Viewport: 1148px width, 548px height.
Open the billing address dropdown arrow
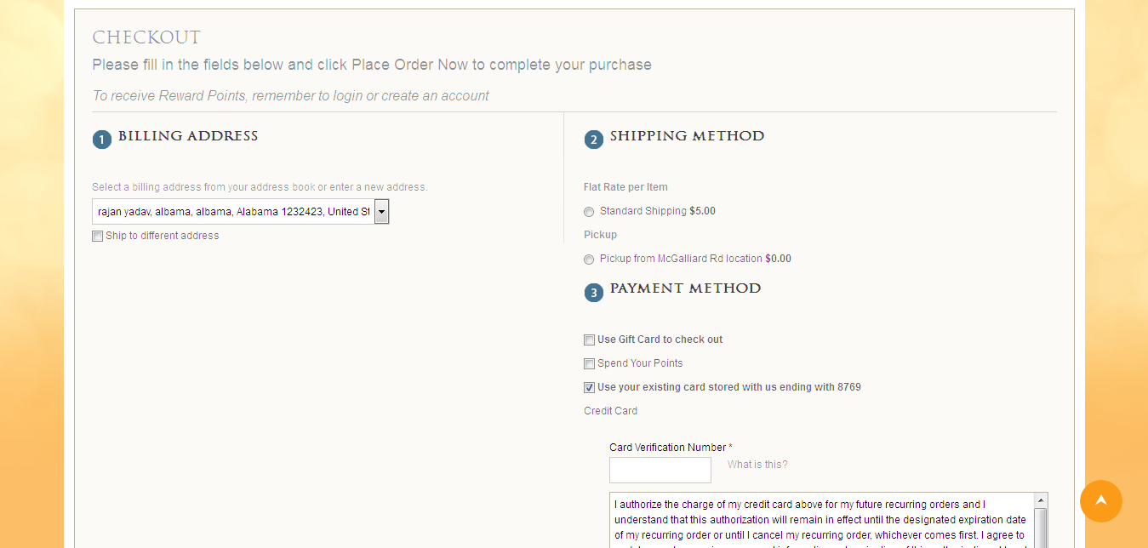[381, 212]
